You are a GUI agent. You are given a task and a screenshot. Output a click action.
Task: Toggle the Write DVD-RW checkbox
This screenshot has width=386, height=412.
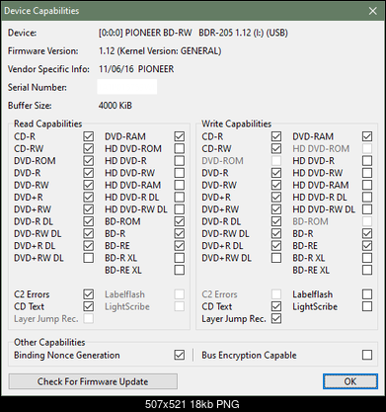pyautogui.click(x=276, y=185)
